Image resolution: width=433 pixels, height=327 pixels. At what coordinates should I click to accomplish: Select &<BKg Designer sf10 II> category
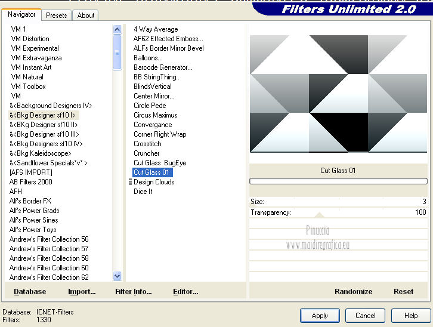(44, 125)
